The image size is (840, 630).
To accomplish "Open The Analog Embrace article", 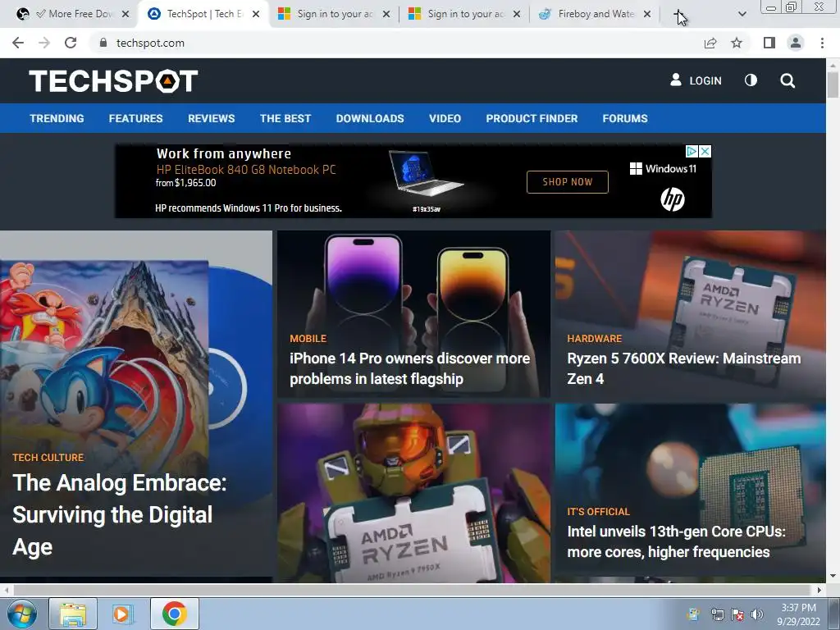I will point(120,514).
